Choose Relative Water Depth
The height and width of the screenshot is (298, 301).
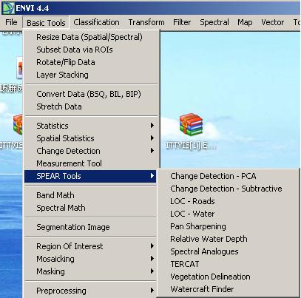point(229,239)
